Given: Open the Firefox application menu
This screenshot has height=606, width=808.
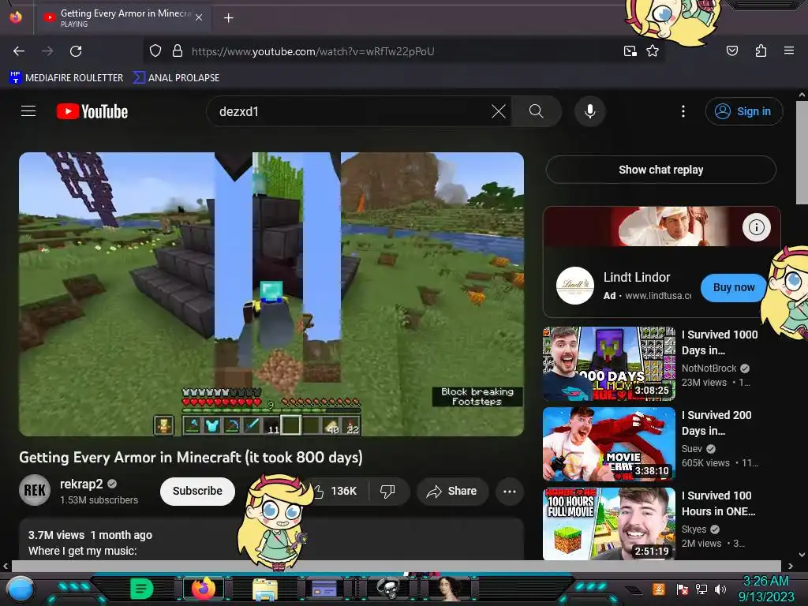Looking at the screenshot, I should tap(789, 50).
